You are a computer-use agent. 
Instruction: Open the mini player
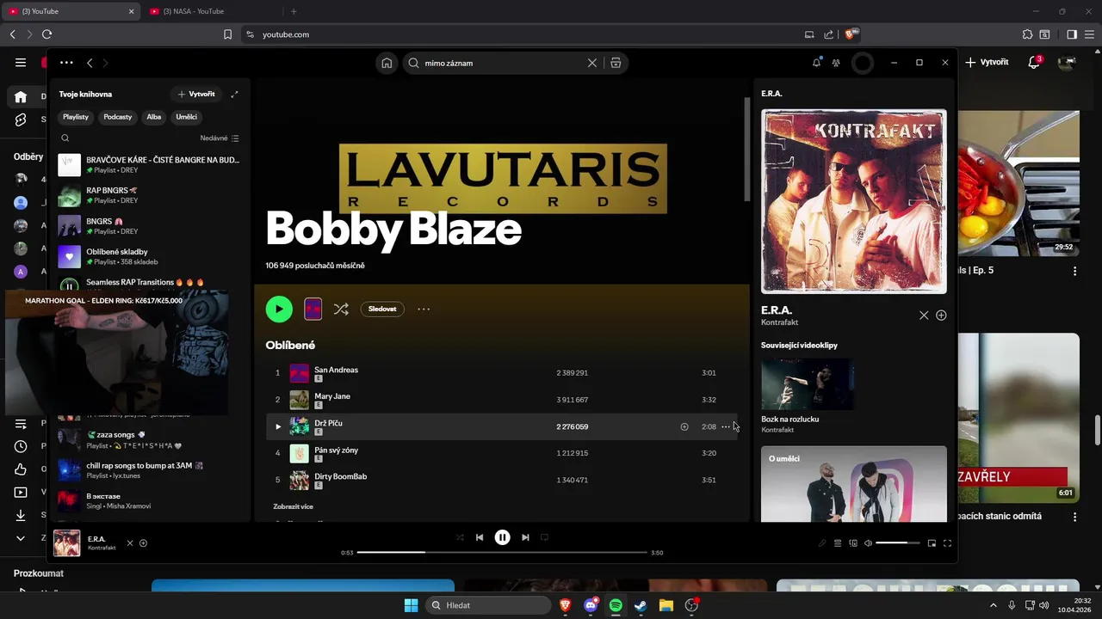[x=932, y=543]
